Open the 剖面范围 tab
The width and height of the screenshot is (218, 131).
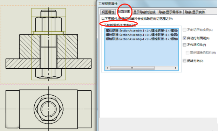click(124, 12)
